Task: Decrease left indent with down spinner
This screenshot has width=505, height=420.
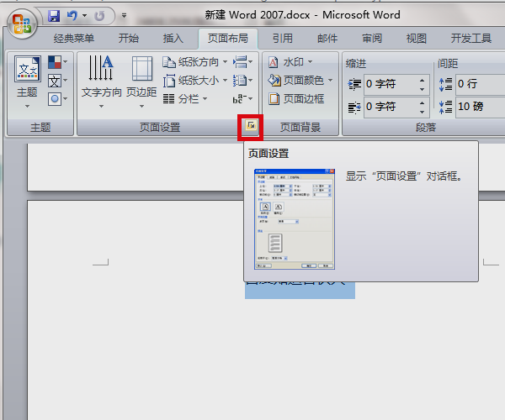Action: pyautogui.click(x=422, y=89)
